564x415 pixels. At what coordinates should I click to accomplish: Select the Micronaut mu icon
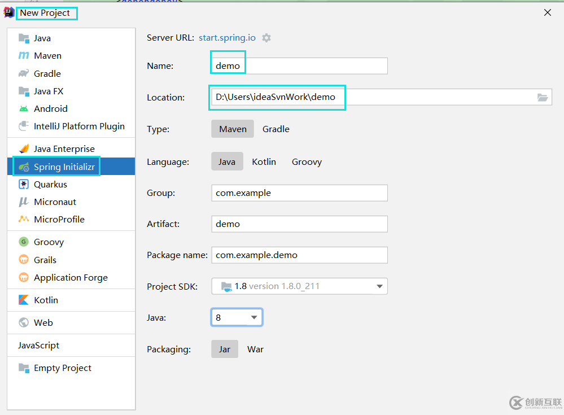24,202
